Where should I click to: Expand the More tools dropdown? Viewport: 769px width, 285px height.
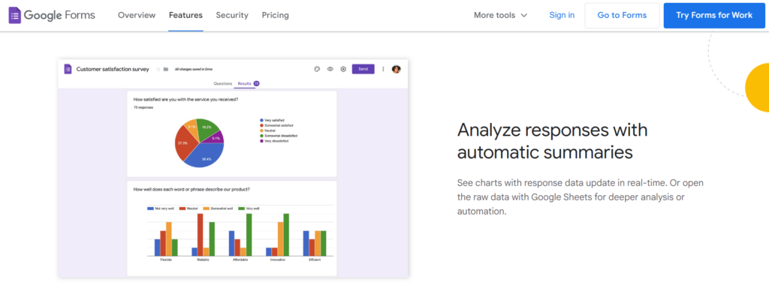500,15
